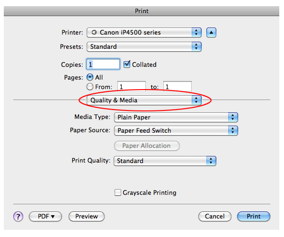This screenshot has height=237, width=284.
Task: Open the Paper Feed Switch dropdown
Action: point(176,130)
